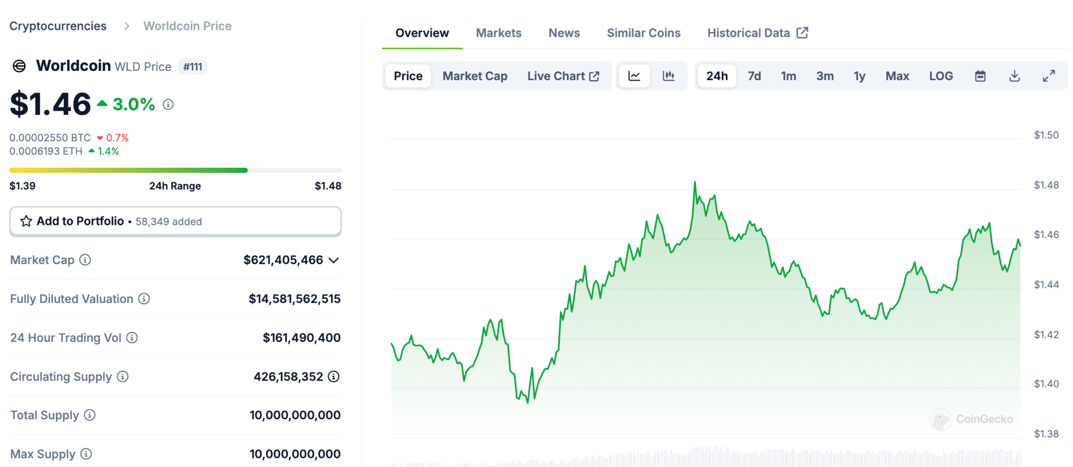Click Worldcoin Price breadcrumb
1073x467 pixels.
click(x=188, y=26)
